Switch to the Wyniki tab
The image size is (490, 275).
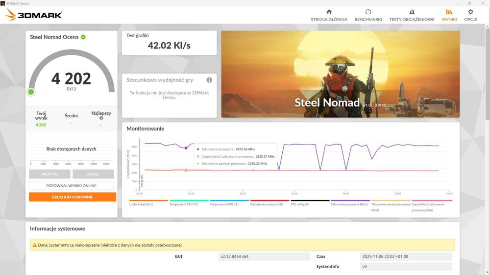tap(449, 15)
